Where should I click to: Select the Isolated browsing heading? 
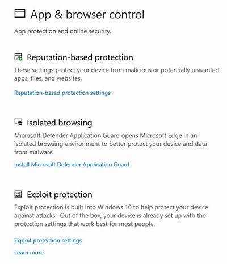60,123
